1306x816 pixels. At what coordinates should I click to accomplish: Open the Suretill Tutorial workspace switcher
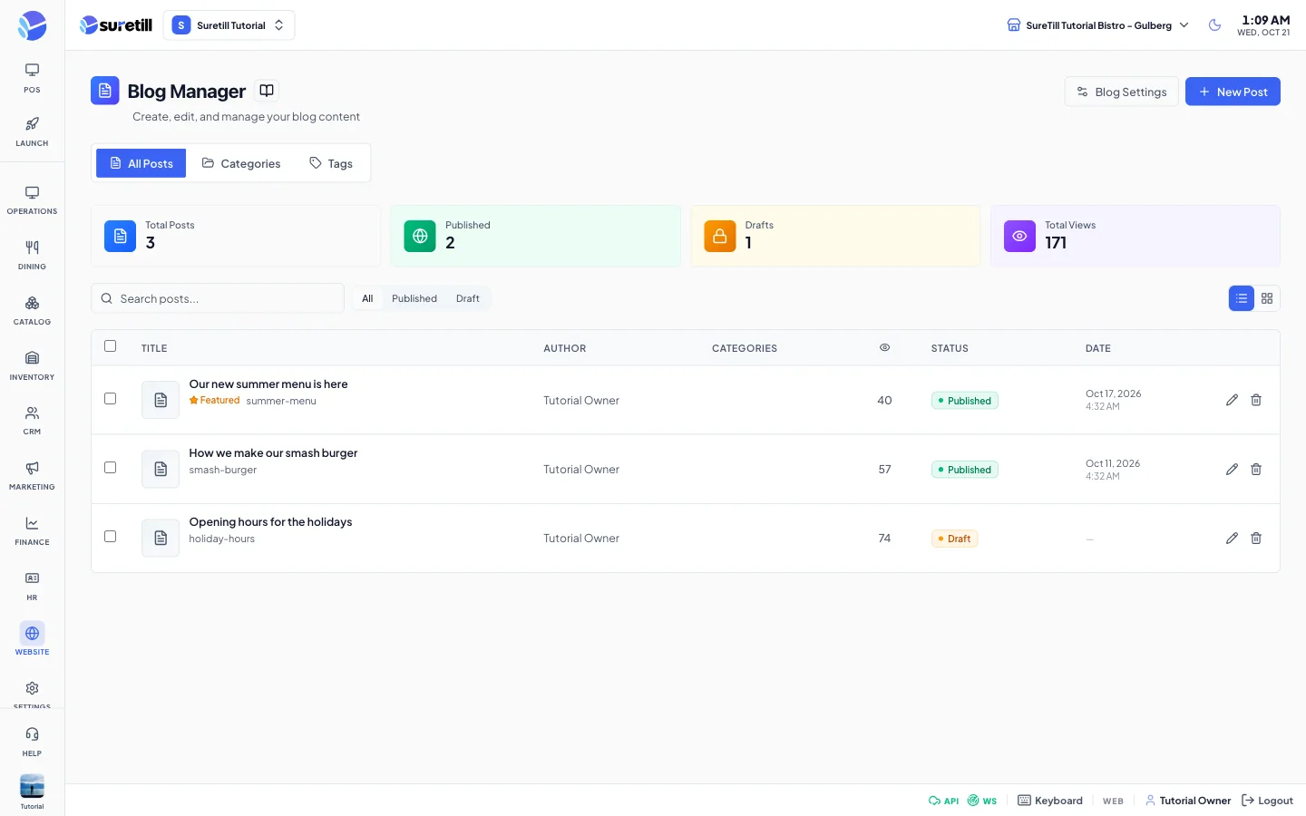click(x=229, y=25)
